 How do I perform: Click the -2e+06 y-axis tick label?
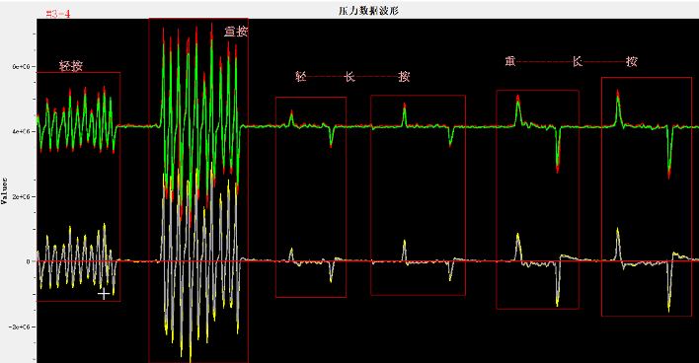pyautogui.click(x=20, y=327)
